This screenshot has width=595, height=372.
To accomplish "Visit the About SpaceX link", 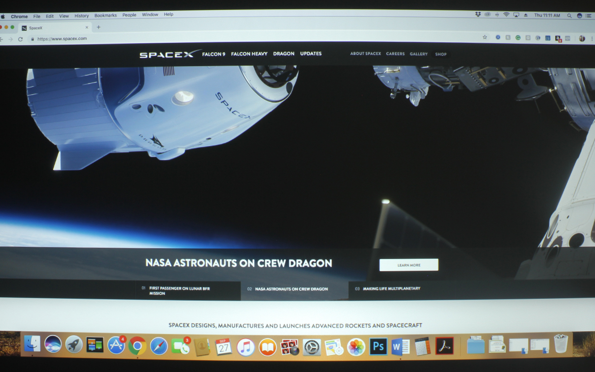I will (365, 53).
